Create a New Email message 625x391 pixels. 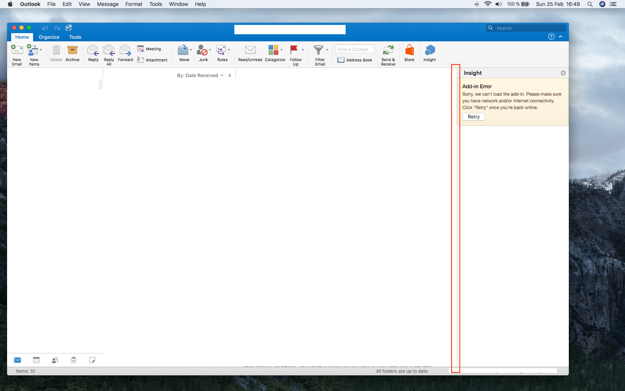pos(17,54)
